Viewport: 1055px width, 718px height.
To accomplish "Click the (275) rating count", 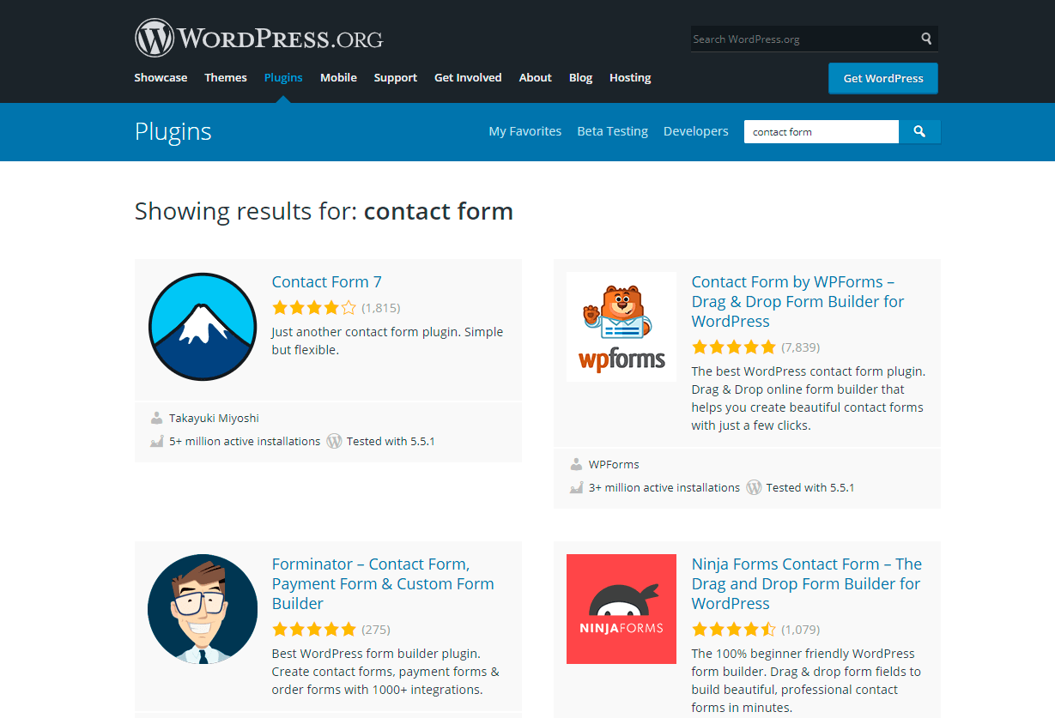I will [376, 630].
